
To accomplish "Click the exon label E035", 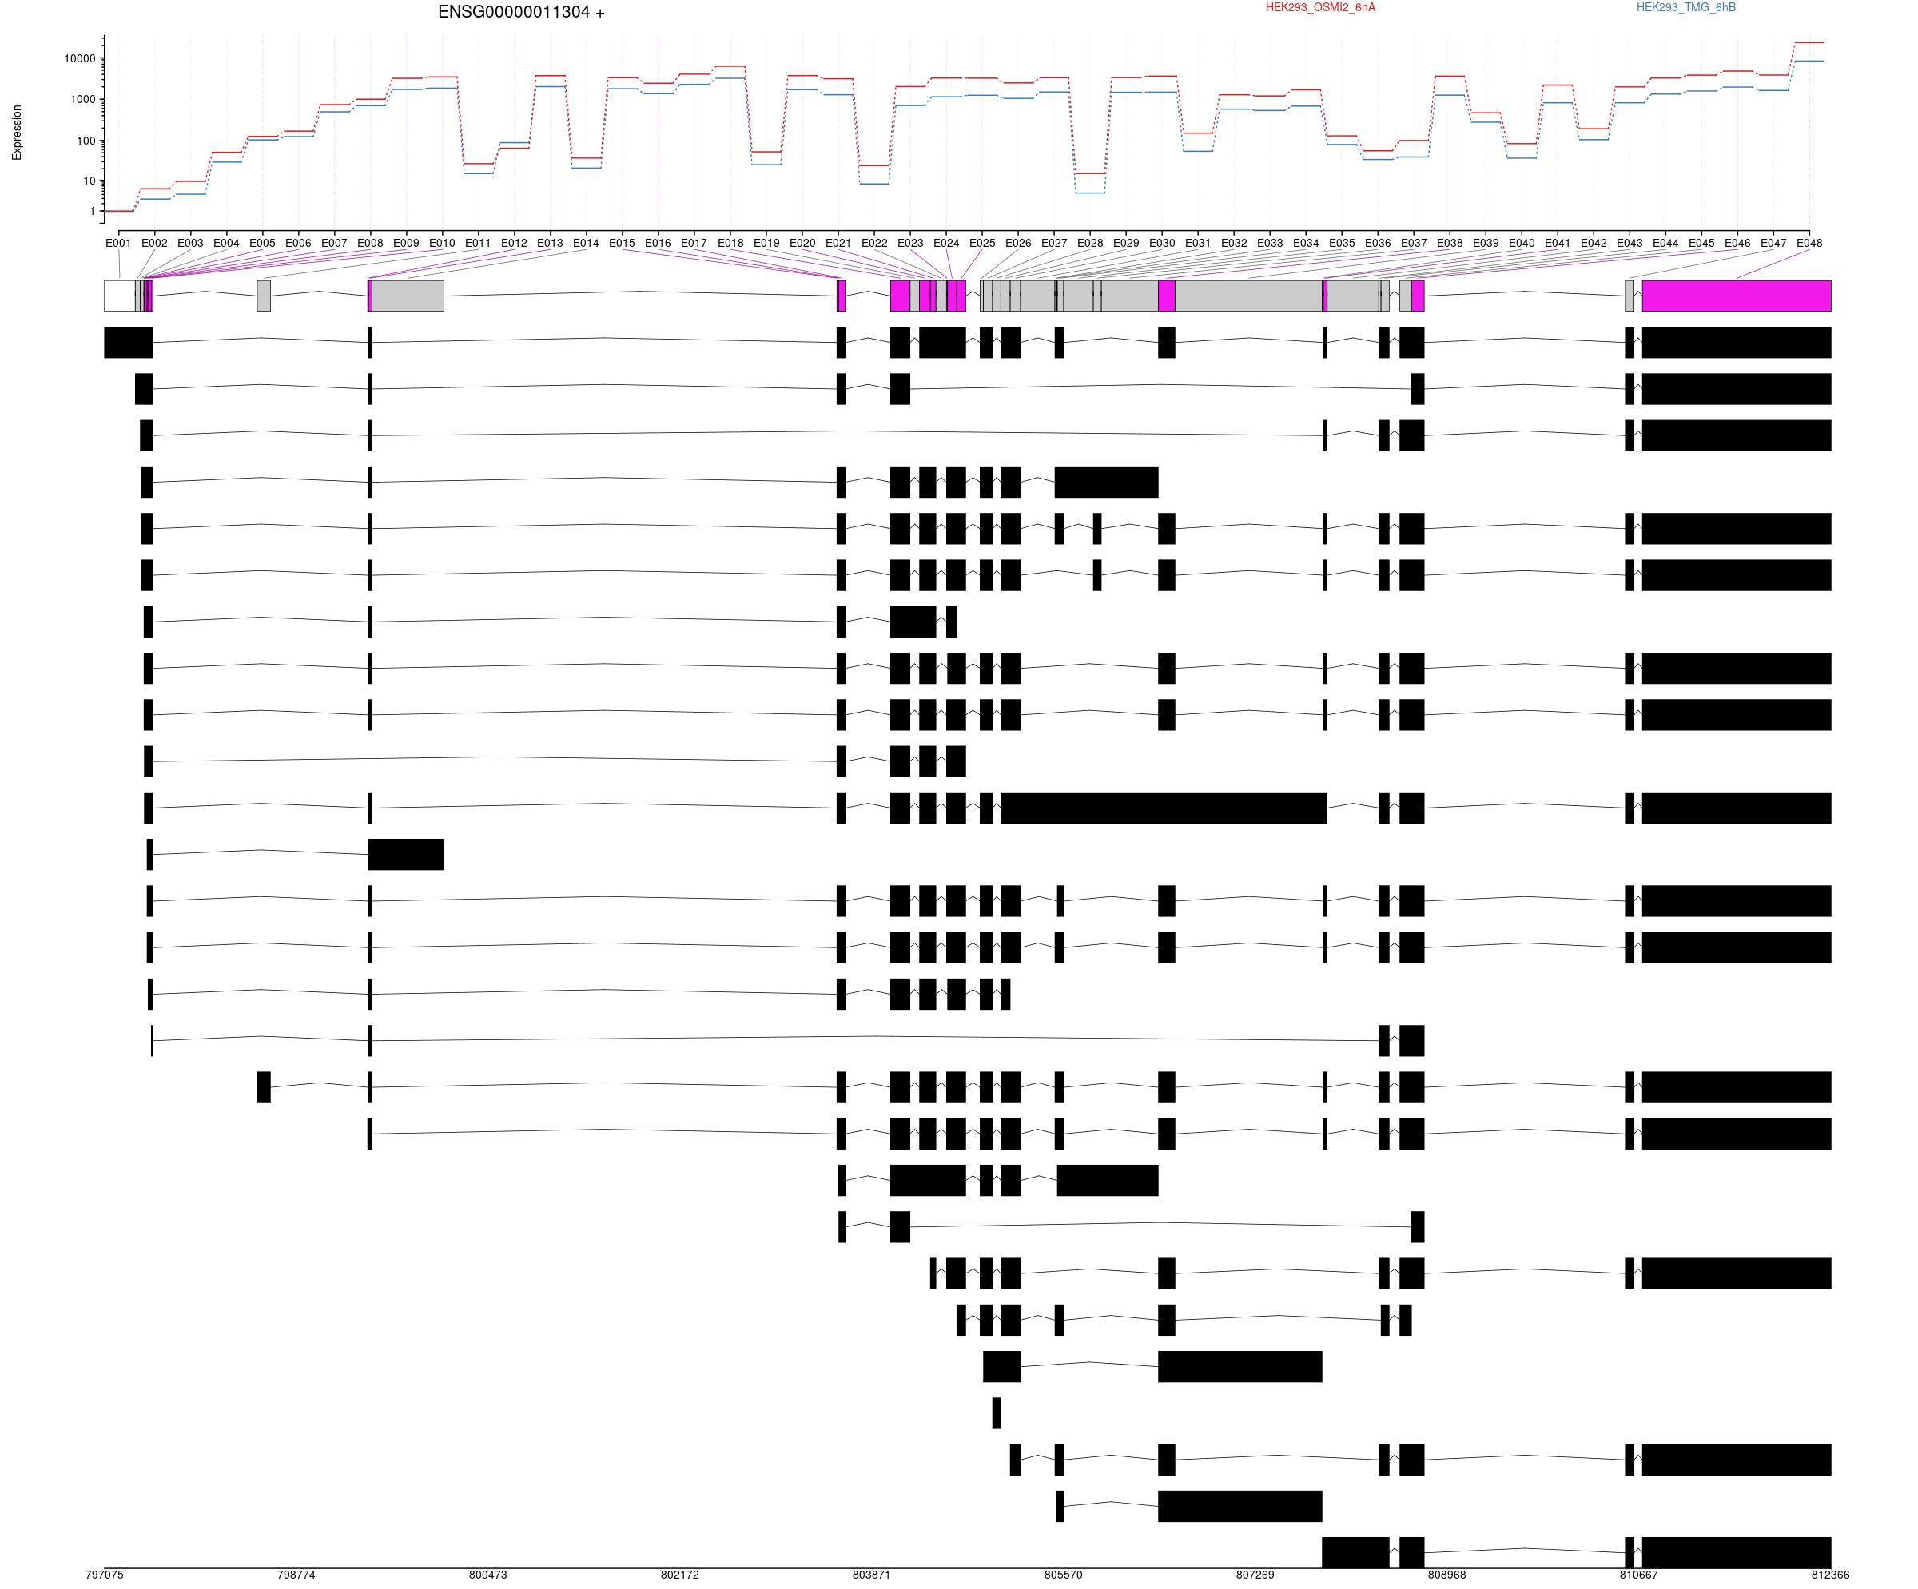I will point(1342,243).
